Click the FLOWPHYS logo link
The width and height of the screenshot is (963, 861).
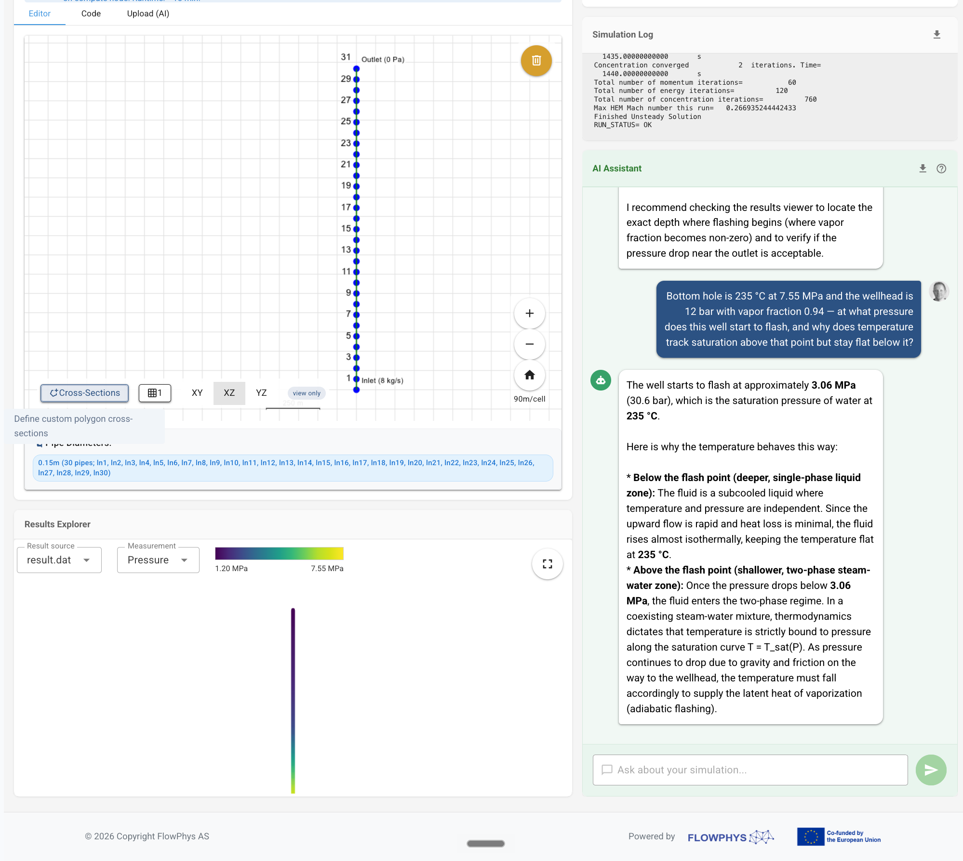point(731,837)
